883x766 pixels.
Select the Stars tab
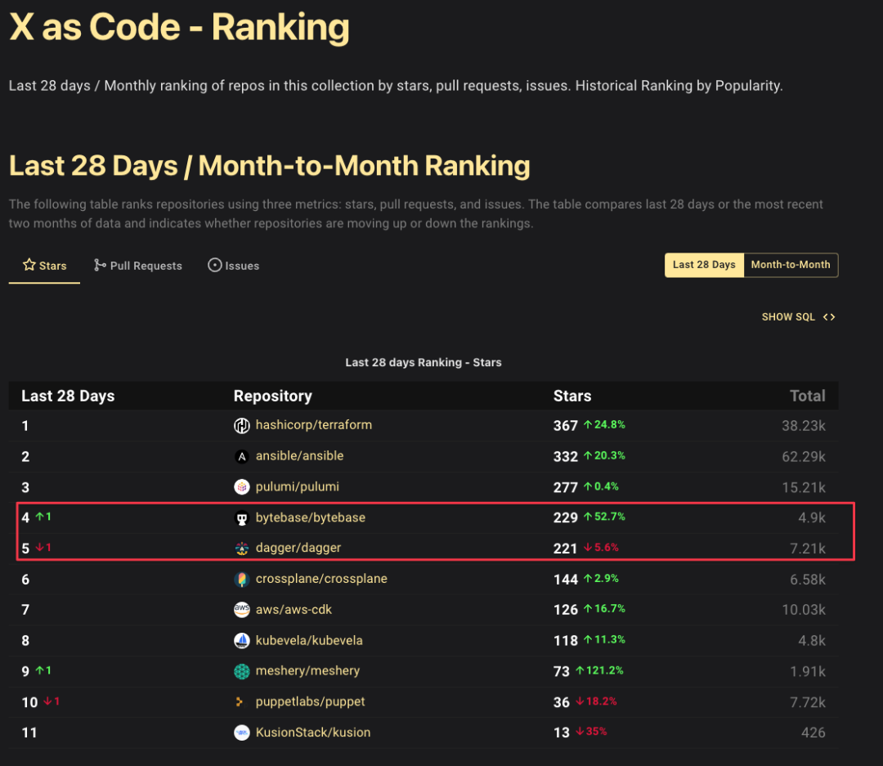pyautogui.click(x=45, y=266)
